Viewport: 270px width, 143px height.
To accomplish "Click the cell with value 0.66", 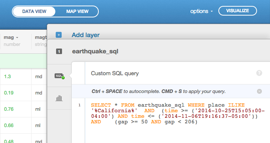I will click(x=16, y=126).
